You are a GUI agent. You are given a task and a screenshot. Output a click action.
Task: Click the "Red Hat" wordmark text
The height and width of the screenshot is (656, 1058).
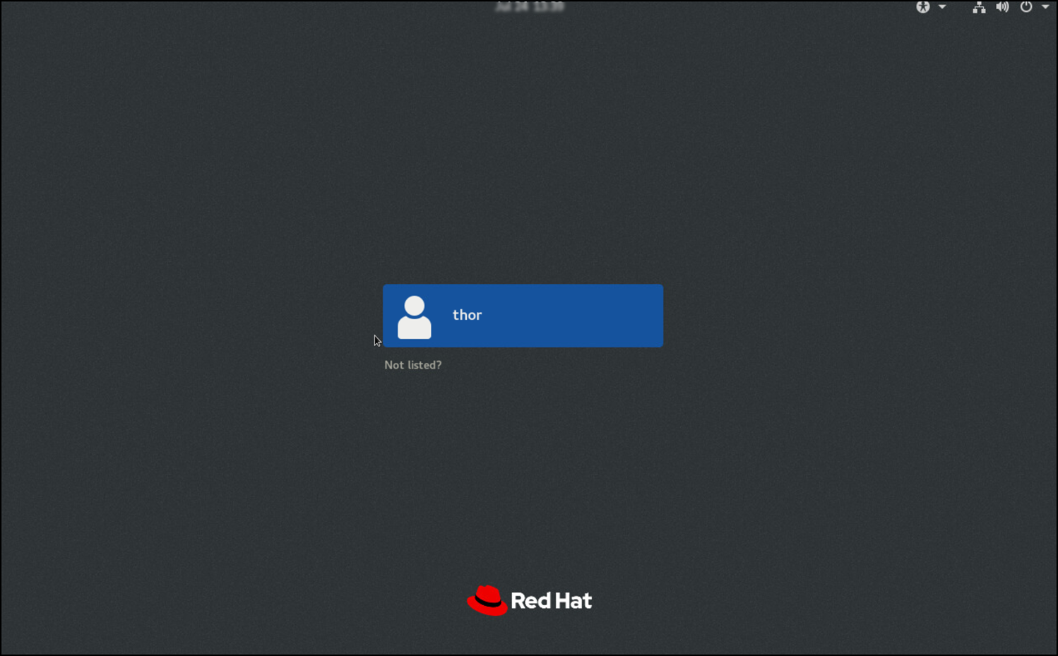tap(551, 601)
